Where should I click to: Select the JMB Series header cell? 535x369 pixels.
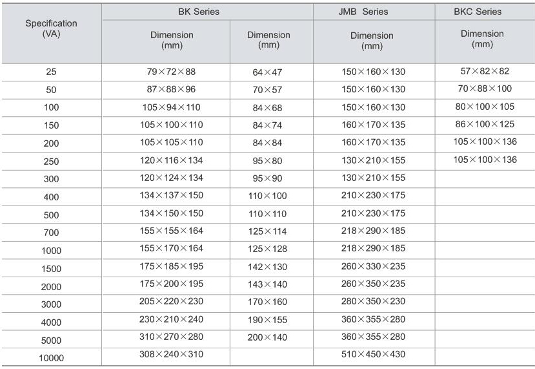click(374, 12)
